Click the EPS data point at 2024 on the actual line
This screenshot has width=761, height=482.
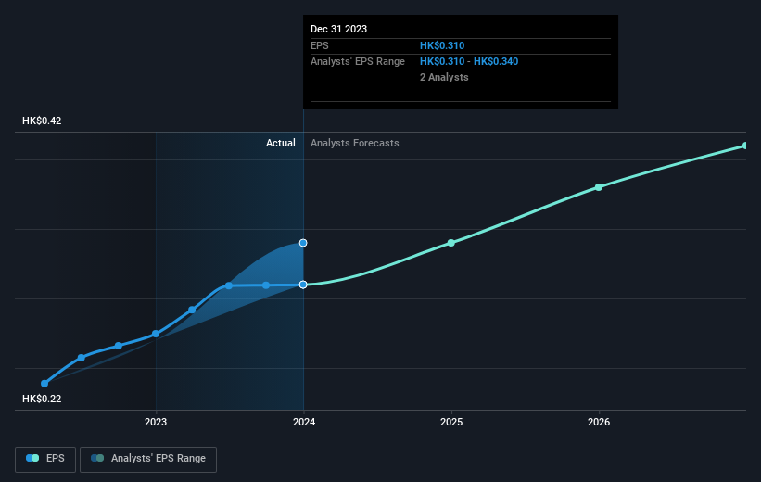pos(303,285)
